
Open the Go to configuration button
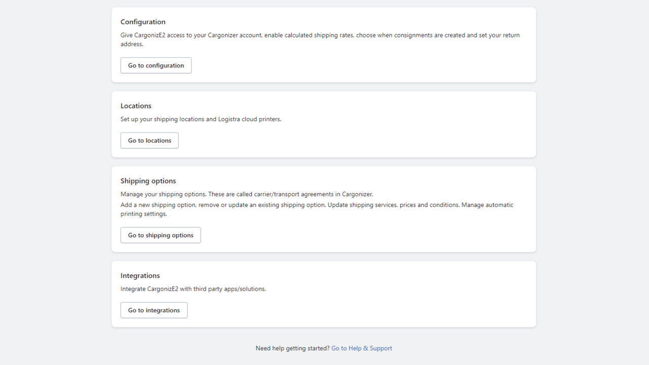pyautogui.click(x=156, y=65)
